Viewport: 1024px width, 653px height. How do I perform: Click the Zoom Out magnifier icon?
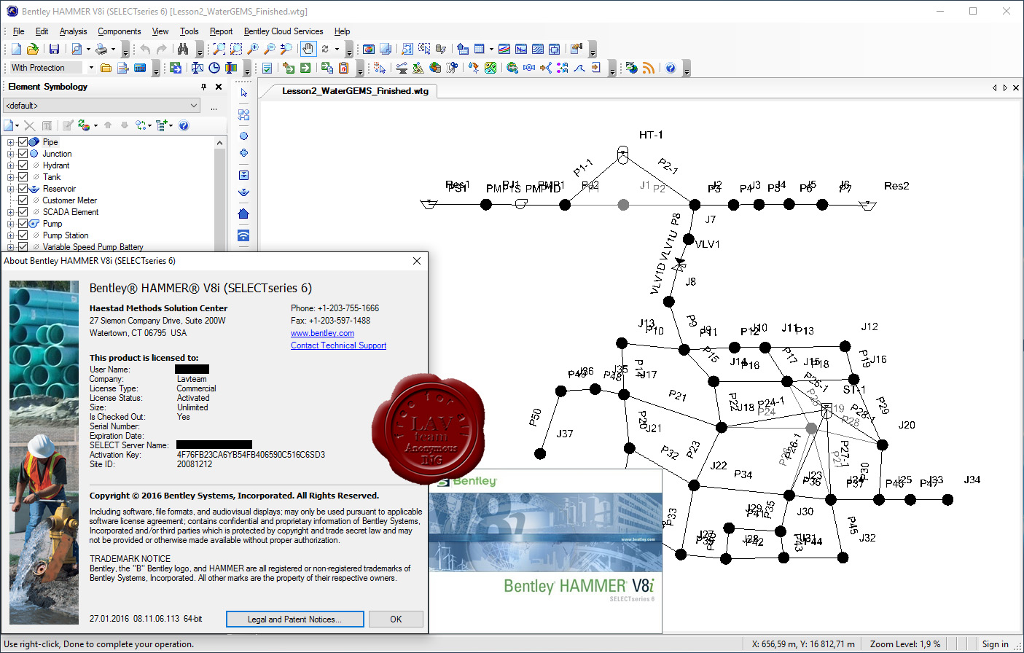click(269, 49)
